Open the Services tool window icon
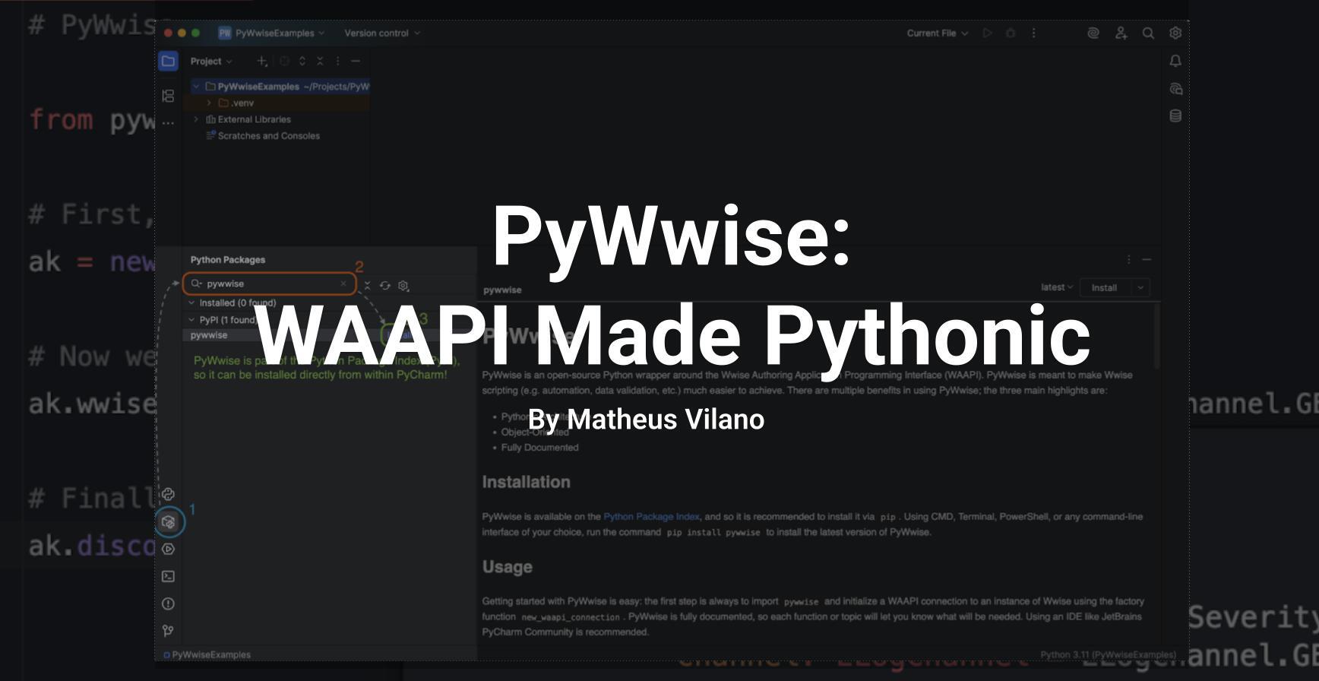Screen dimensions: 1319x681 pyautogui.click(x=169, y=549)
